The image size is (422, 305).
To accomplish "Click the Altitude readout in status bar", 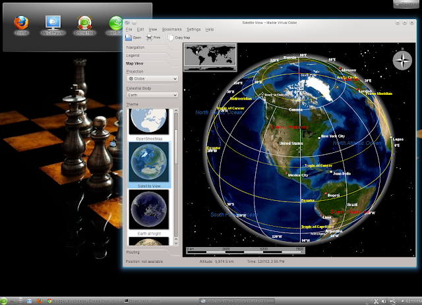I will [x=217, y=262].
